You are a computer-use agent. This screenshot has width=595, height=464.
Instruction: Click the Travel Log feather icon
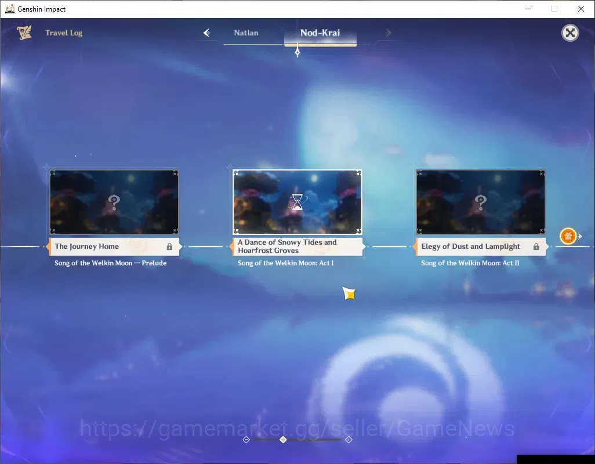click(x=24, y=32)
